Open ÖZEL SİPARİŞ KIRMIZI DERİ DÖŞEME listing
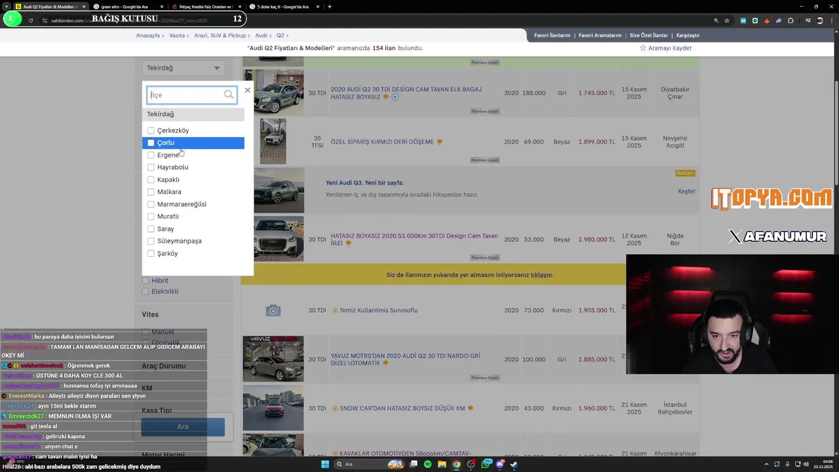Image resolution: width=839 pixels, height=472 pixels. (x=382, y=142)
